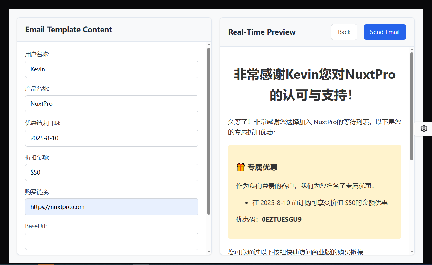Click the coupon code 0EZTUESGU9
This screenshot has width=432, height=265.
[282, 219]
